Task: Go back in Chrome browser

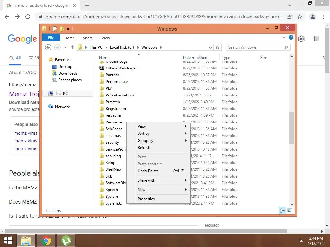Action: pos(7,17)
